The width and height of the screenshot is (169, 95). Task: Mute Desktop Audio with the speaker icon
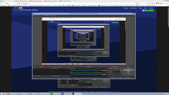[x=105, y=70]
